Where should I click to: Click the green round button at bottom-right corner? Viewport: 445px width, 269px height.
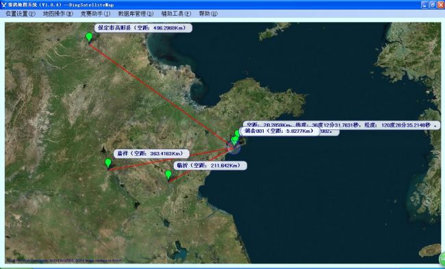tap(442, 259)
